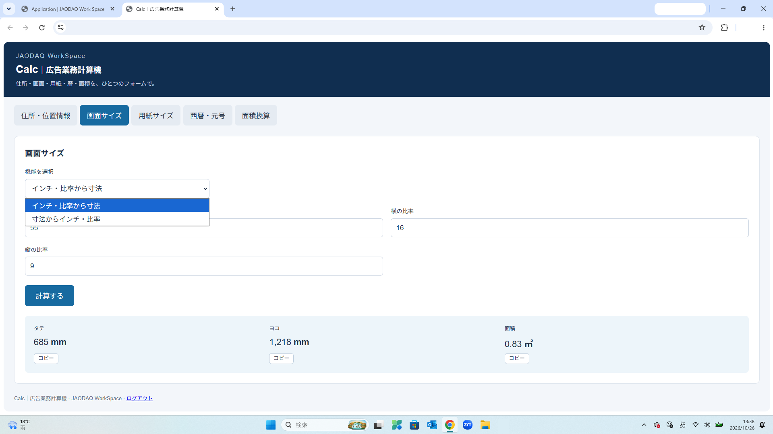773x434 pixels.
Task: Open the tab search chevron
Action: coord(8,9)
